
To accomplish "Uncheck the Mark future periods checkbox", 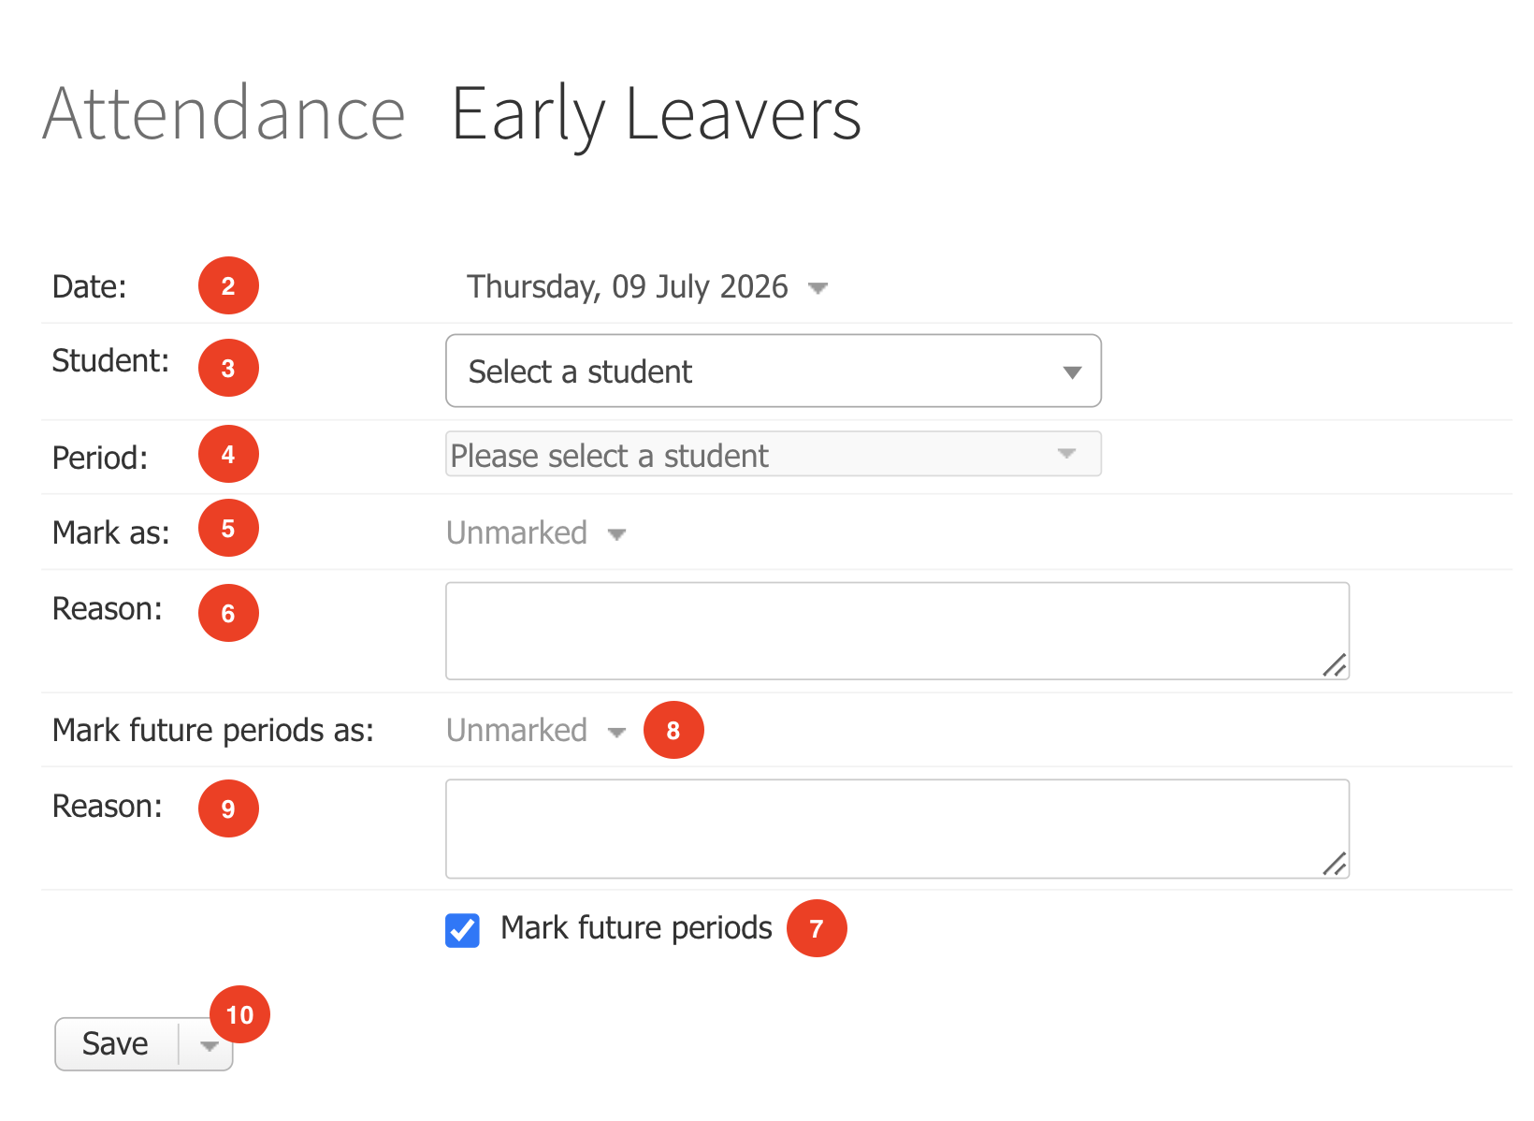I will [x=462, y=930].
